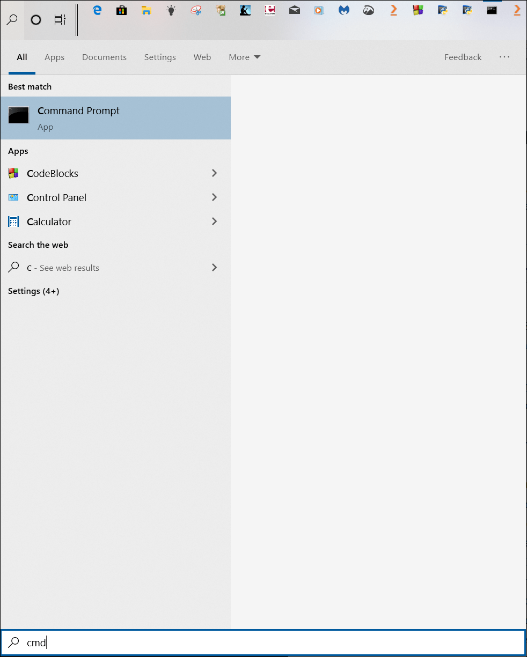The height and width of the screenshot is (657, 527).
Task: Open the Mail envelope icon on the taskbar
Action: [x=294, y=10]
